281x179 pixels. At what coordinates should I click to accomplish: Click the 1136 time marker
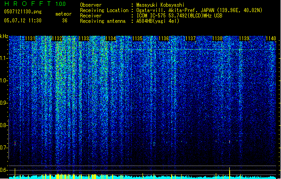[164, 38]
